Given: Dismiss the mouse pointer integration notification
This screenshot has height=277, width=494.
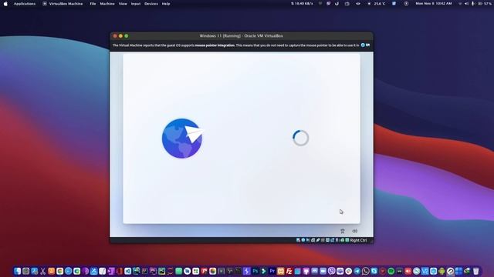Looking at the screenshot, I should tap(363, 45).
